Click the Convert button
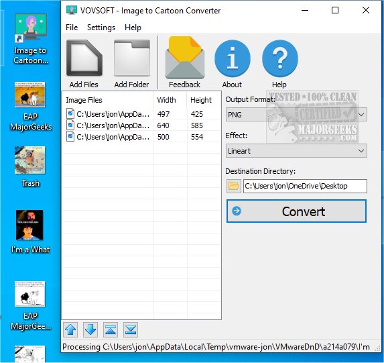The width and height of the screenshot is (384, 363). point(296,211)
